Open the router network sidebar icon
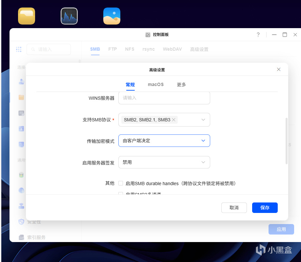Image resolution: width=301 pixels, height=262 pixels. (21, 206)
